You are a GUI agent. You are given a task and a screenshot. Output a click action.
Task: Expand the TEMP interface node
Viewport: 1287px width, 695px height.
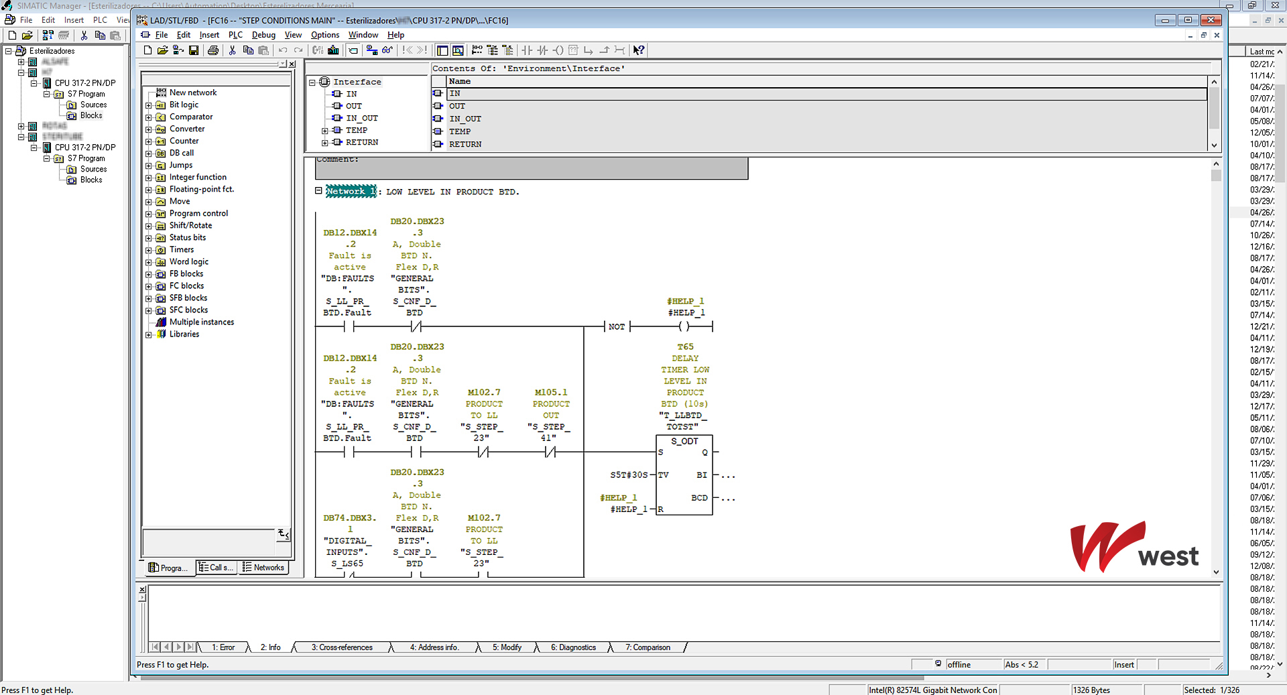(x=325, y=131)
